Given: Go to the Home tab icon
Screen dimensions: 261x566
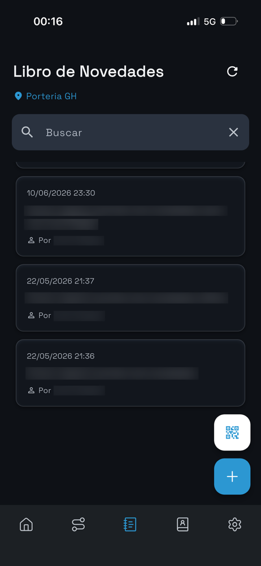Looking at the screenshot, I should click(26, 524).
